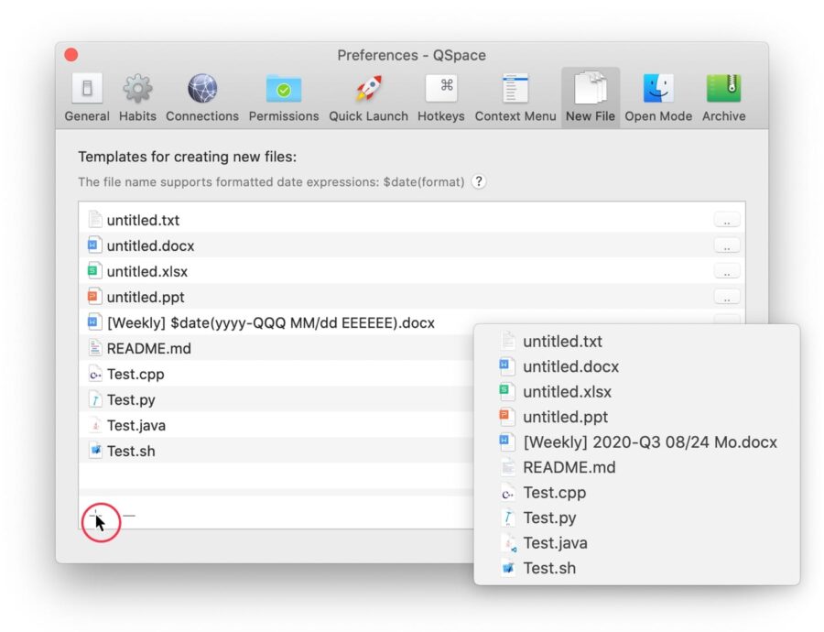Open the Connections preferences icon
This screenshot has height=632, width=824.
pos(201,89)
